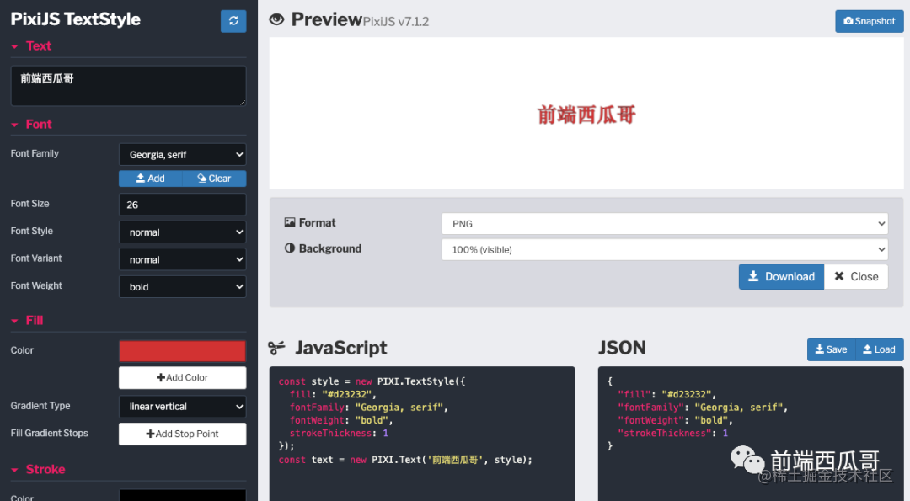910x501 pixels.
Task: Click the blue refresh preview icon
Action: point(233,20)
